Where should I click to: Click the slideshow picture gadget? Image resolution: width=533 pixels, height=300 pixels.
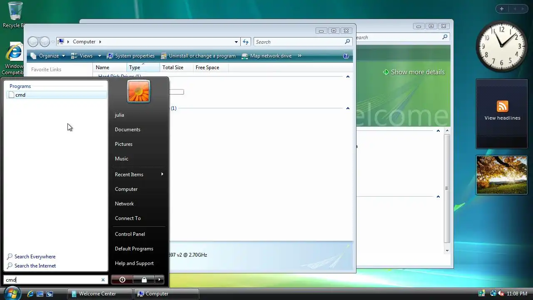point(502,175)
